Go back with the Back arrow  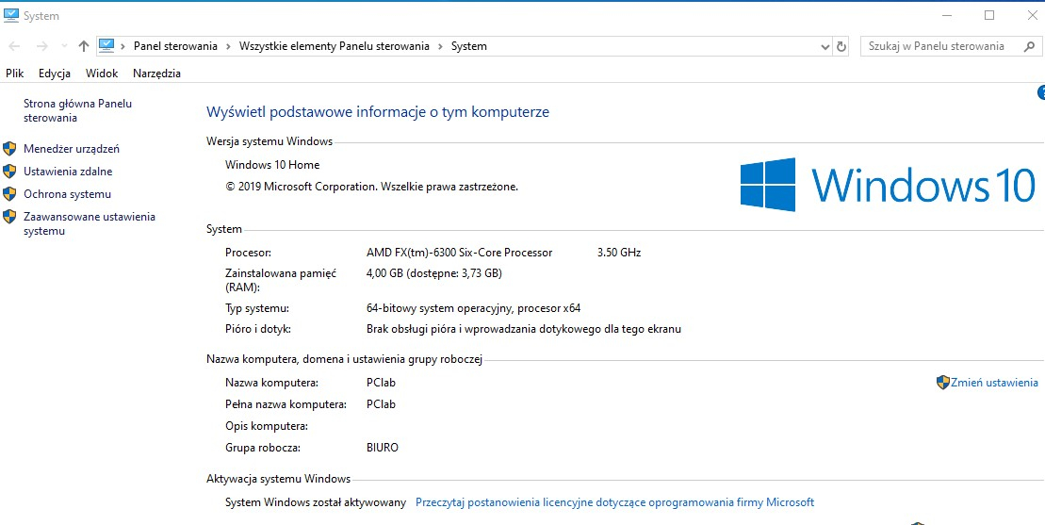[x=14, y=46]
